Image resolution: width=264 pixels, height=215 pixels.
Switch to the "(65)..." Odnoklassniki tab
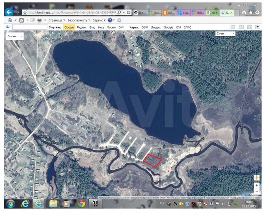pos(169,13)
